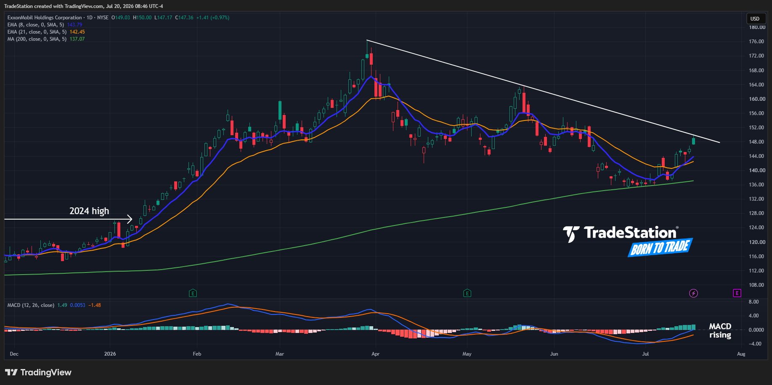Viewport: 772px width, 385px height.
Task: Click the green earnings marker near February
Action: [193, 293]
